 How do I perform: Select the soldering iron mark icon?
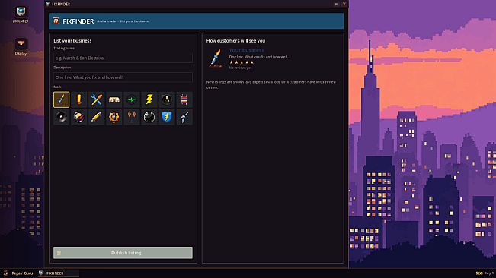point(62,100)
